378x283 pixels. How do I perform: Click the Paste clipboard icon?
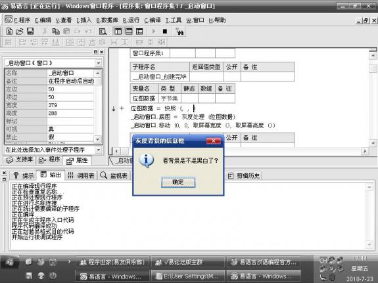click(66, 32)
